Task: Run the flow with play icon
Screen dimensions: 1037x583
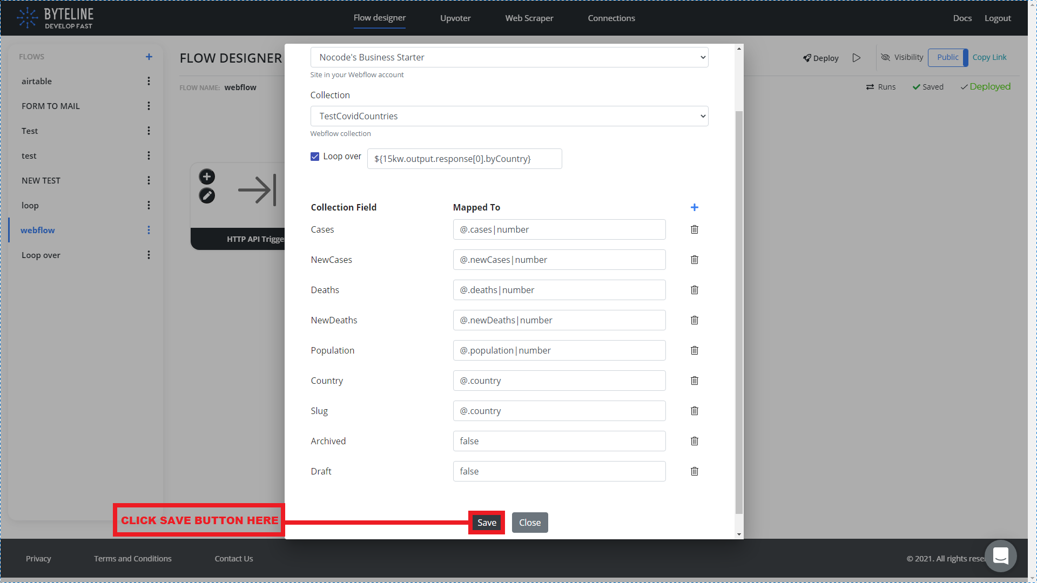Action: pyautogui.click(x=857, y=58)
